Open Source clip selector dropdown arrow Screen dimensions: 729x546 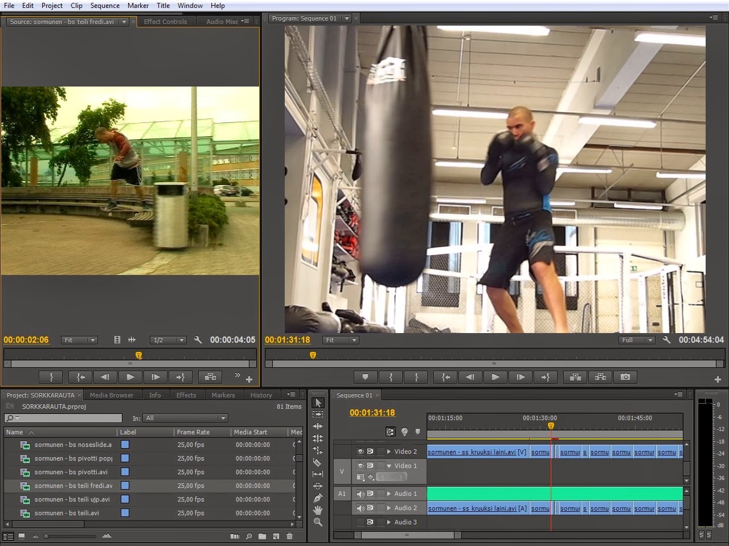124,22
